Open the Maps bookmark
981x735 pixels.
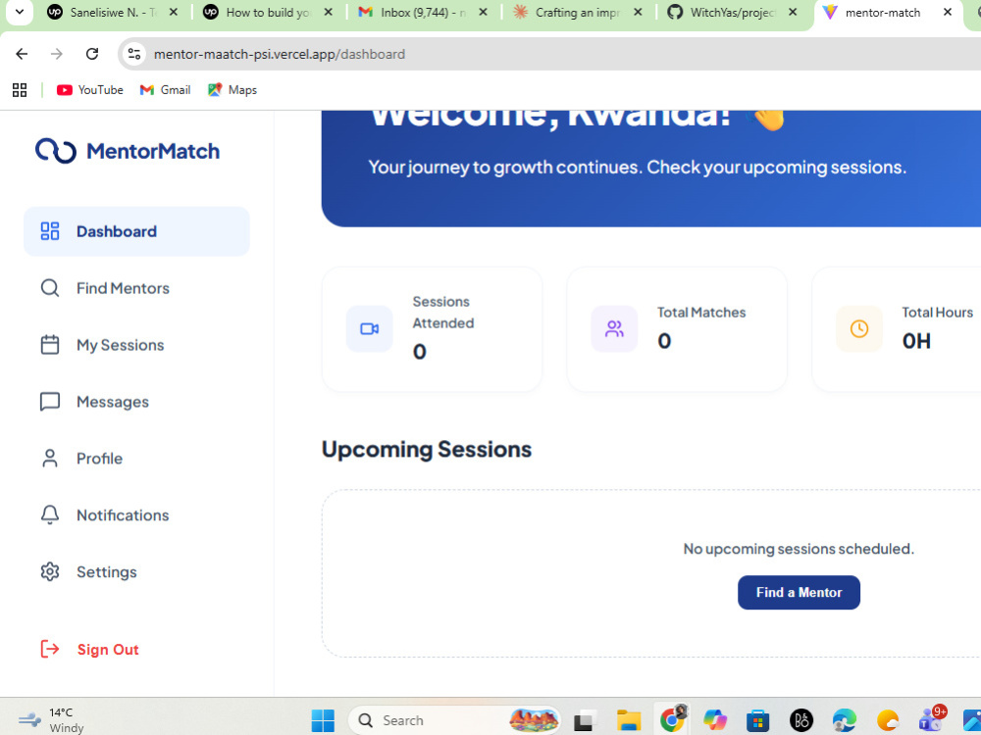[232, 90]
